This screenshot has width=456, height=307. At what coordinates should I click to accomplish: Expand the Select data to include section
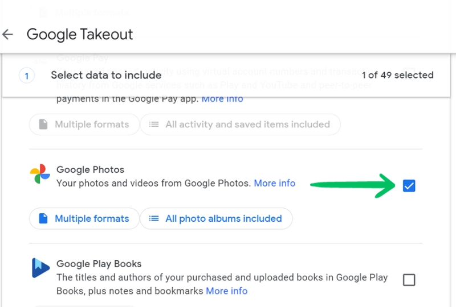[x=106, y=75]
